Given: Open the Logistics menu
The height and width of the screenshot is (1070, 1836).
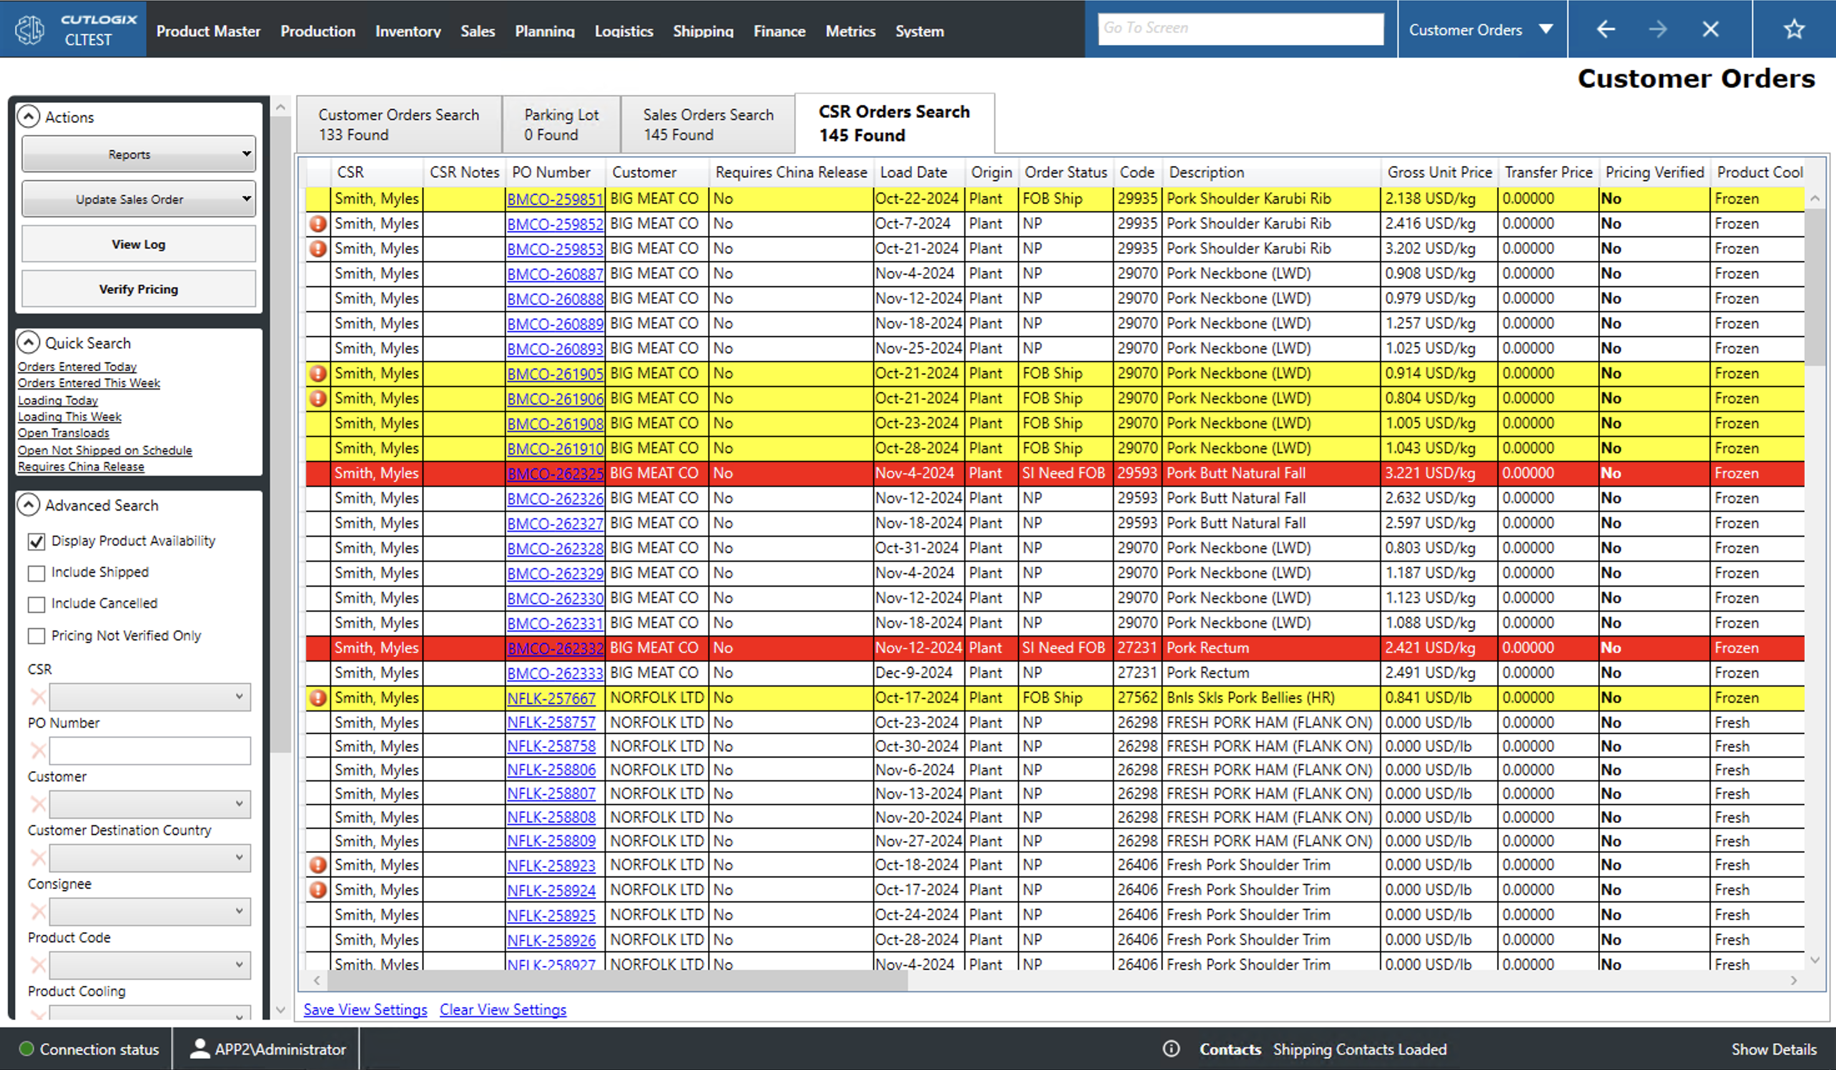Looking at the screenshot, I should click(623, 31).
